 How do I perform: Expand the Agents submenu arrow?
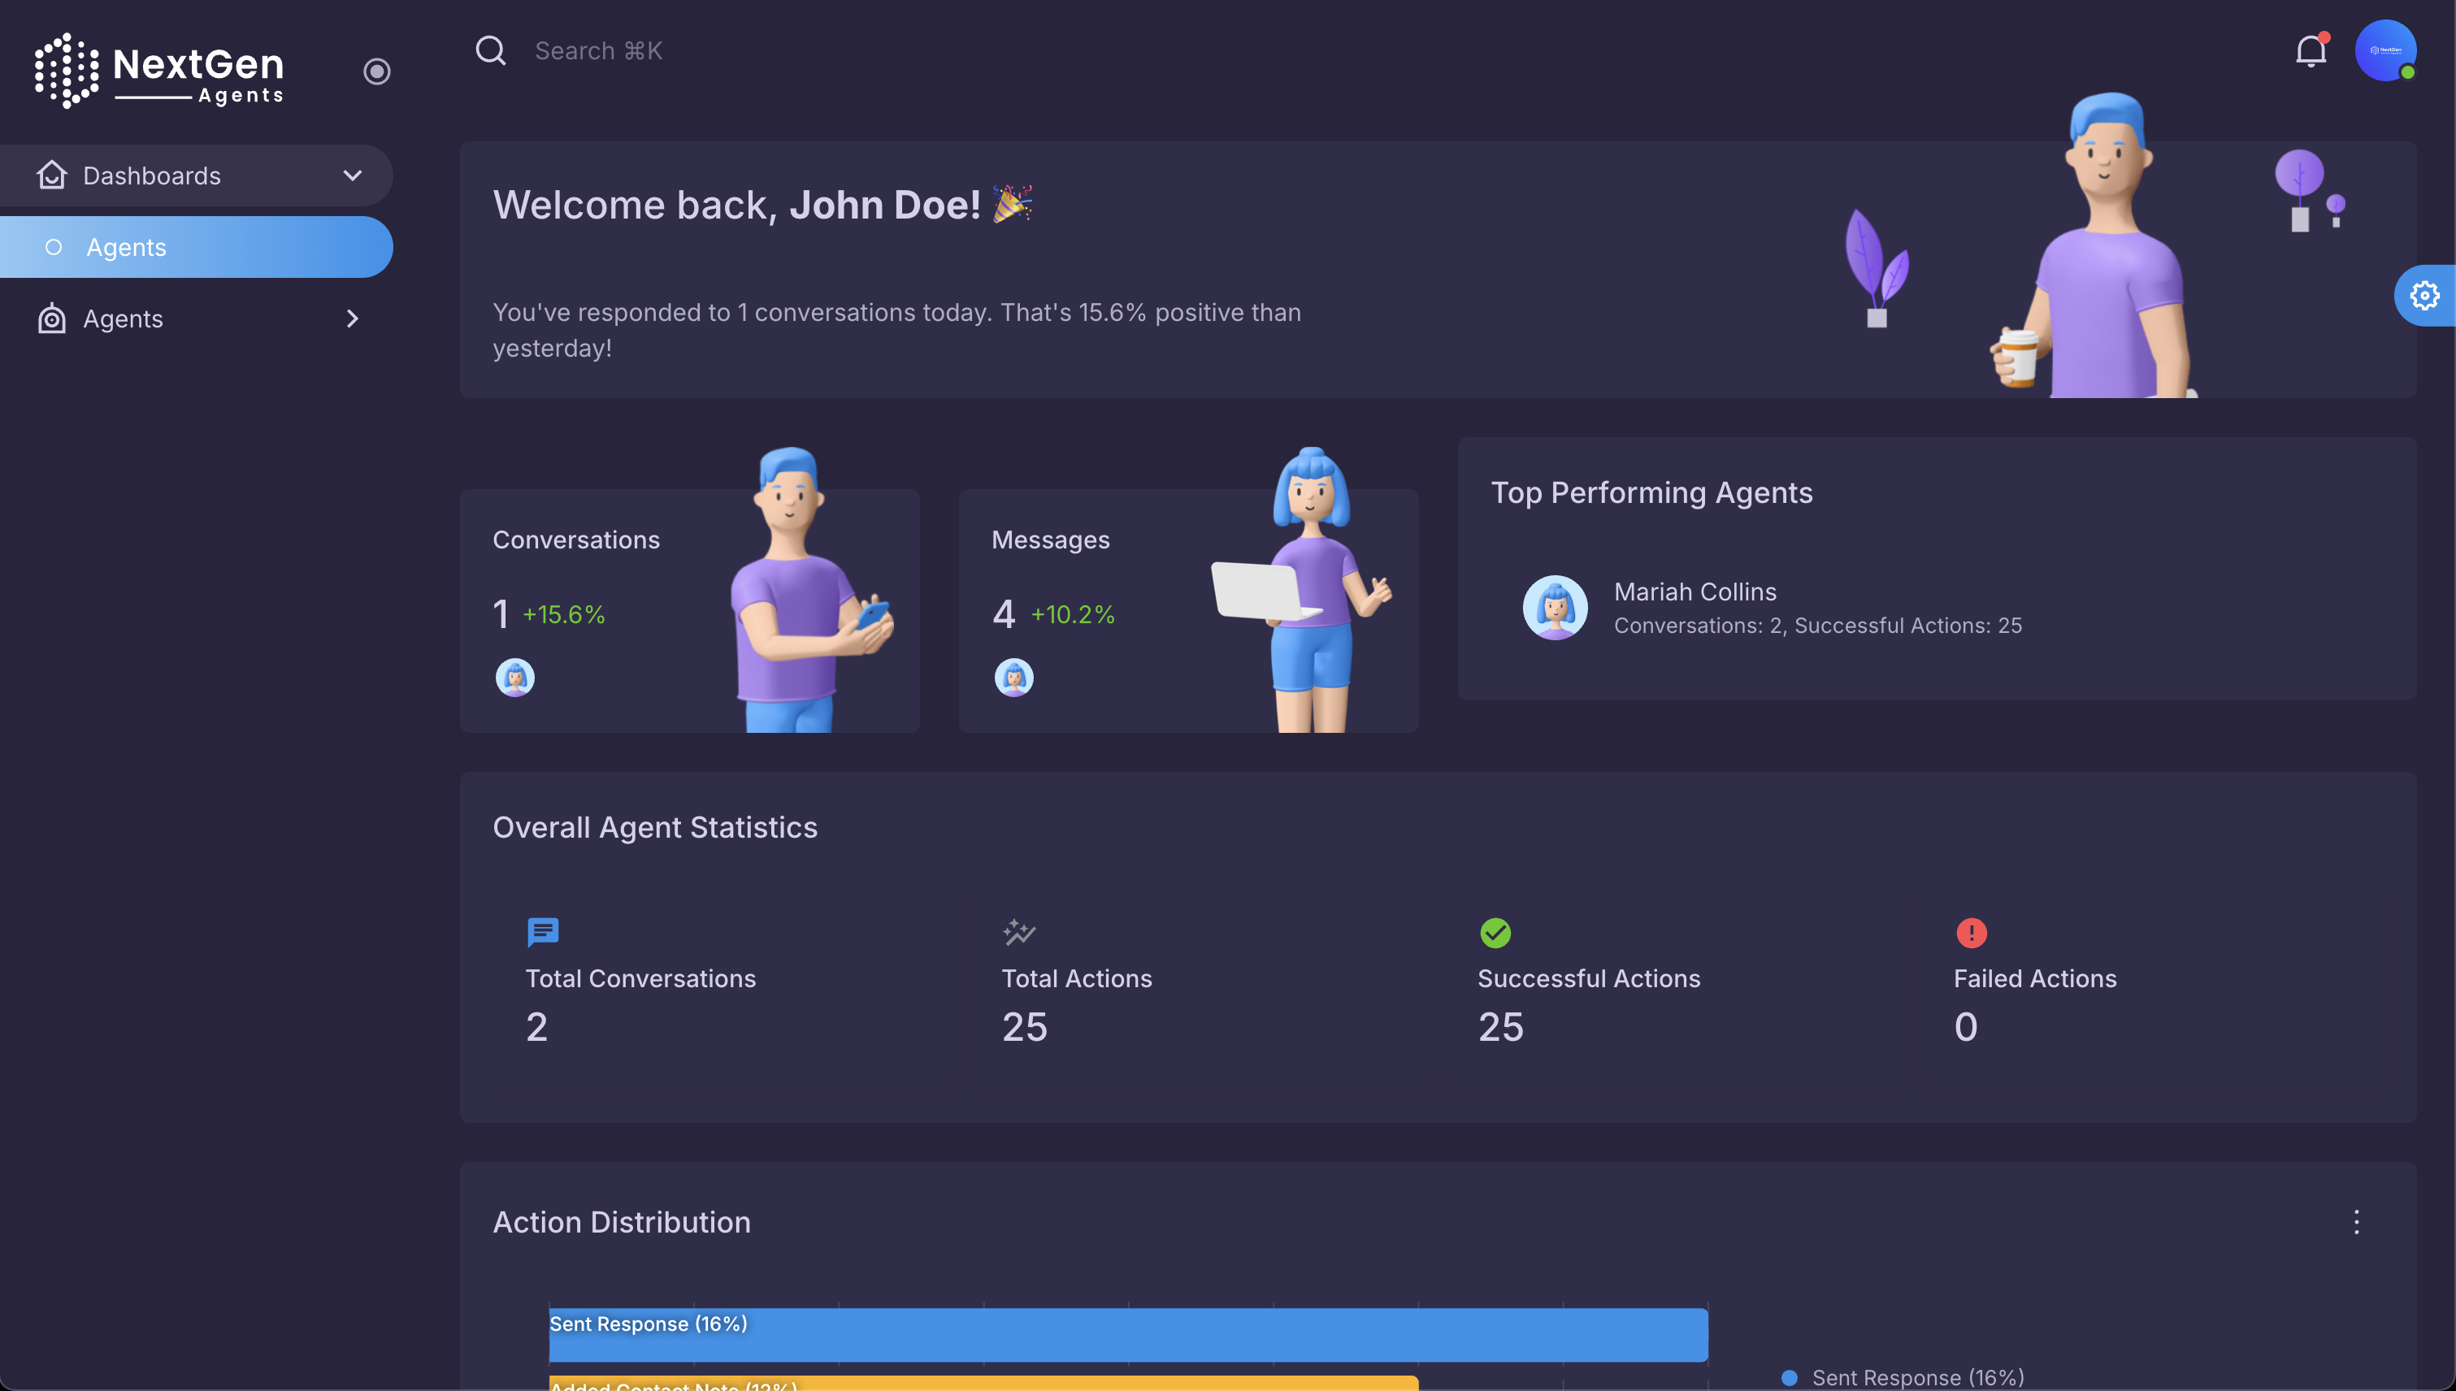click(x=353, y=318)
